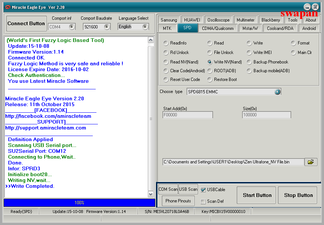The width and height of the screenshot is (324, 225).
Task: Open the Comport inf COM4 dropdown
Action: click(x=72, y=27)
